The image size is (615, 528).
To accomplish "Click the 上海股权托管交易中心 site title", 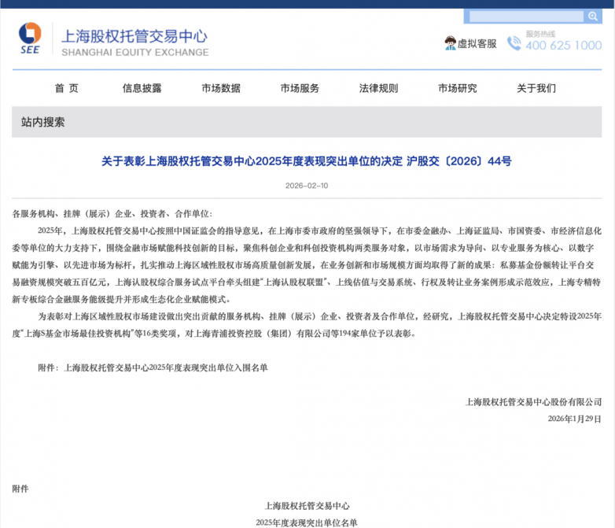I will [134, 35].
